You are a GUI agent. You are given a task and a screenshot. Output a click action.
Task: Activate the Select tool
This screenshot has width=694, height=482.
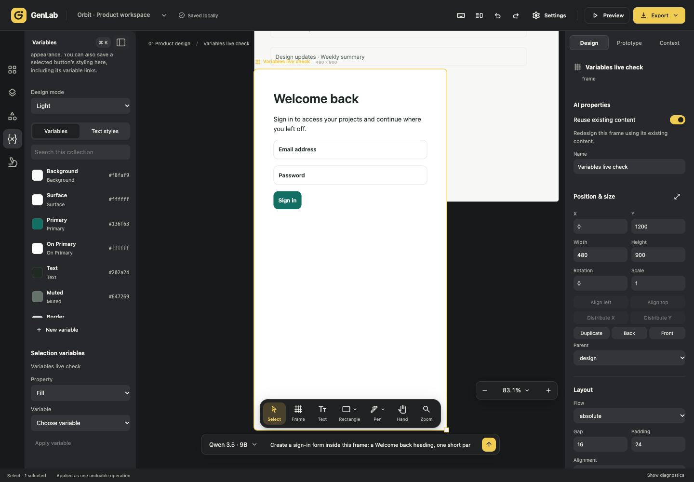coord(274,413)
